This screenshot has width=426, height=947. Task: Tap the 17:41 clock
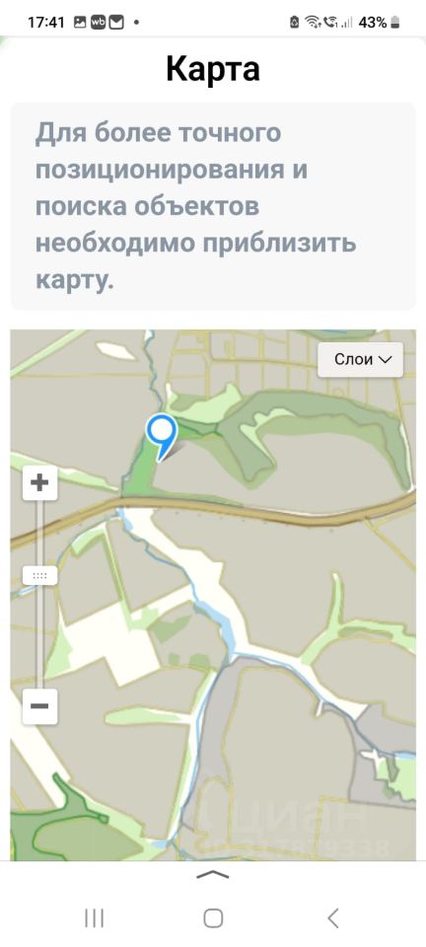click(46, 23)
